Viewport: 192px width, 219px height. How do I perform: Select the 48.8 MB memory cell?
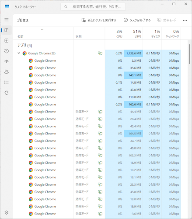(x=133, y=148)
